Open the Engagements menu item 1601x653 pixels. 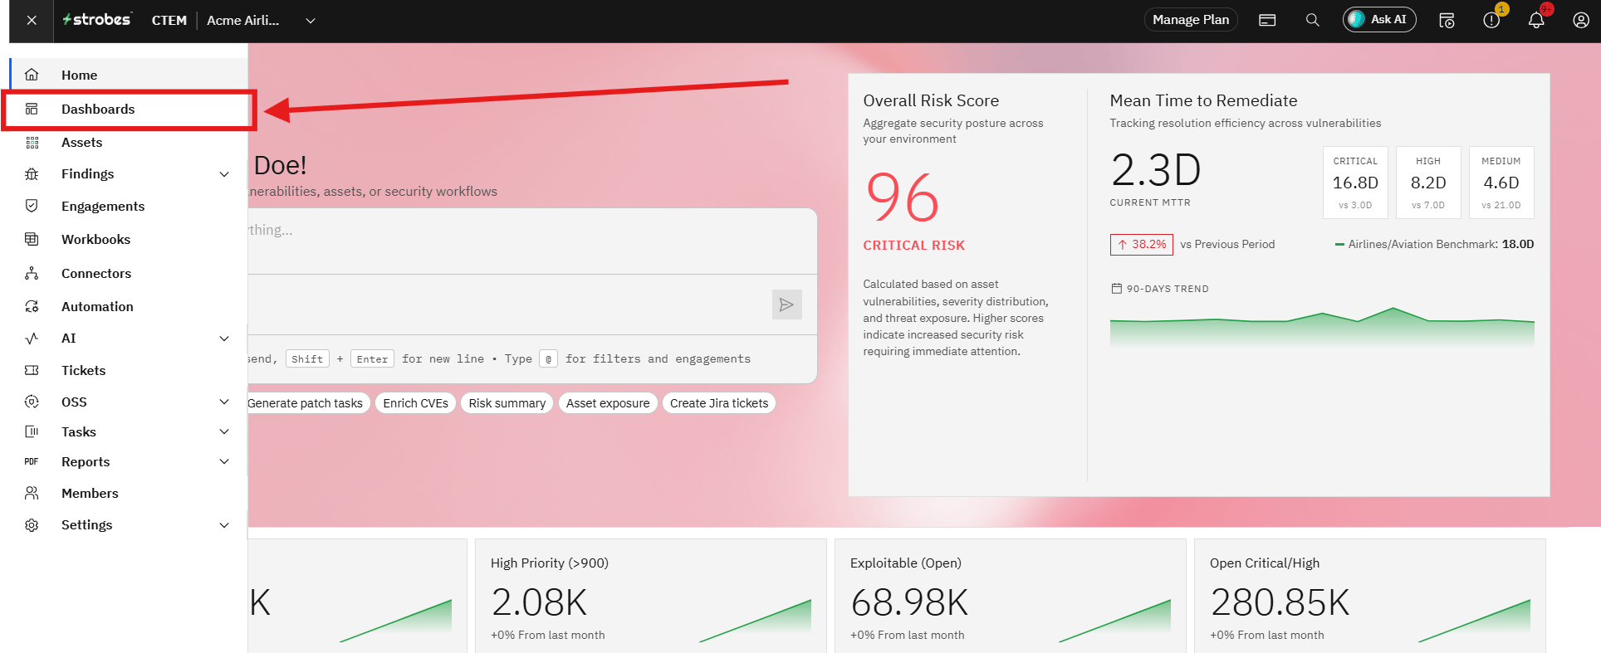tap(103, 206)
